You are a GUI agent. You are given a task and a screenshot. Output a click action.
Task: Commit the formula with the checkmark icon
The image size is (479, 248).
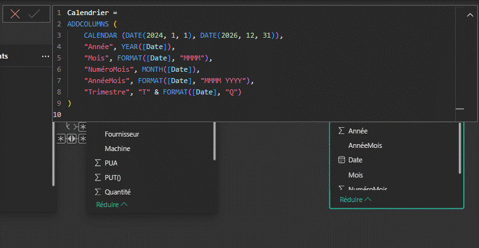point(34,14)
